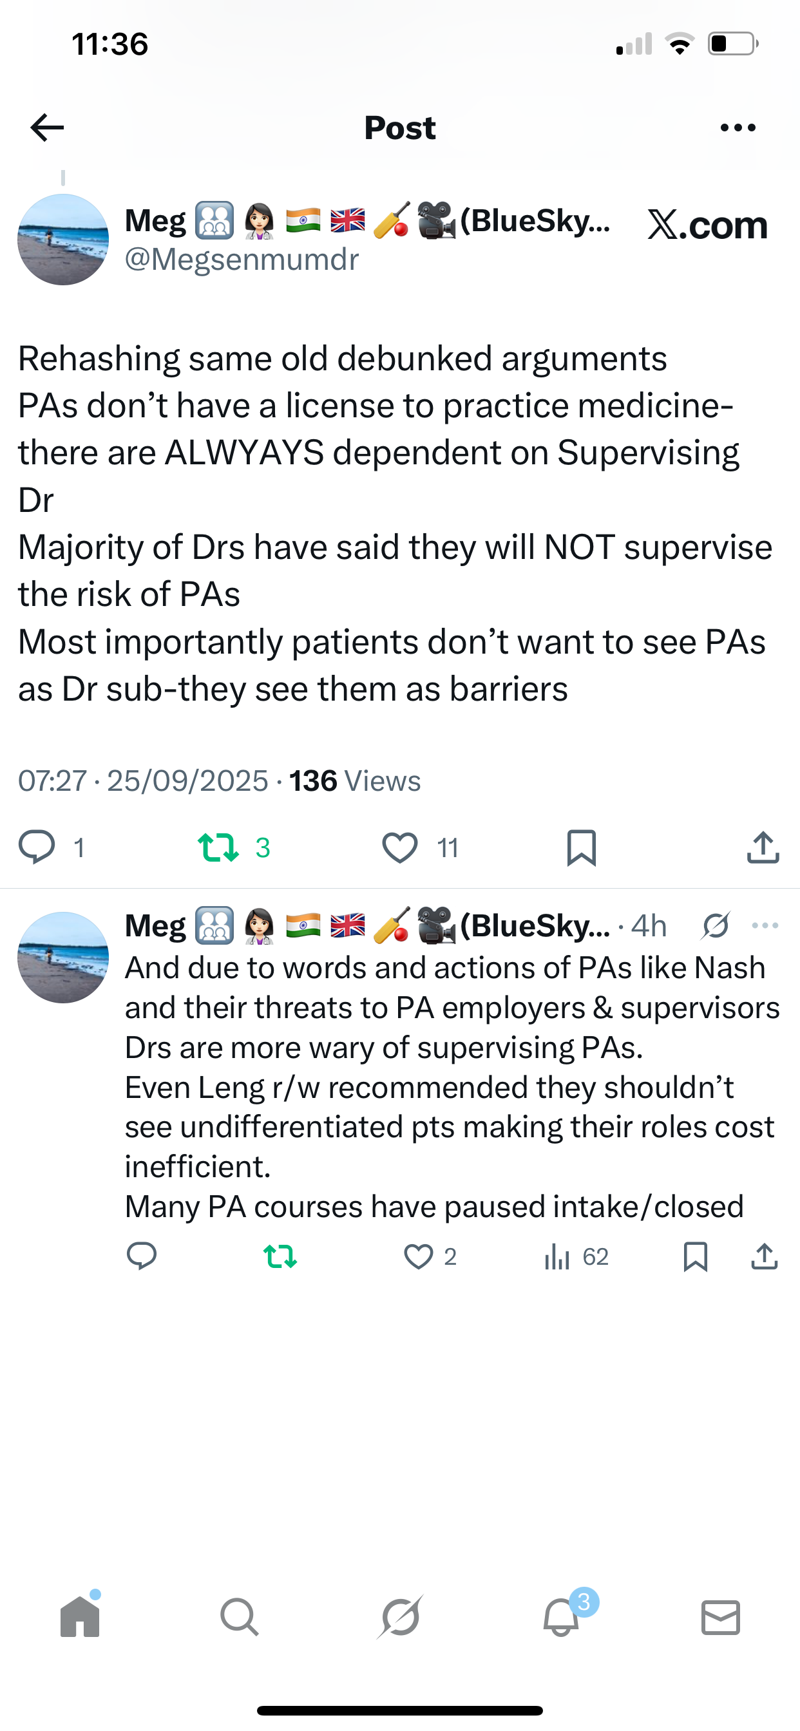This screenshot has width=800, height=1731.
Task: Open the X.com label link
Action: tap(707, 225)
